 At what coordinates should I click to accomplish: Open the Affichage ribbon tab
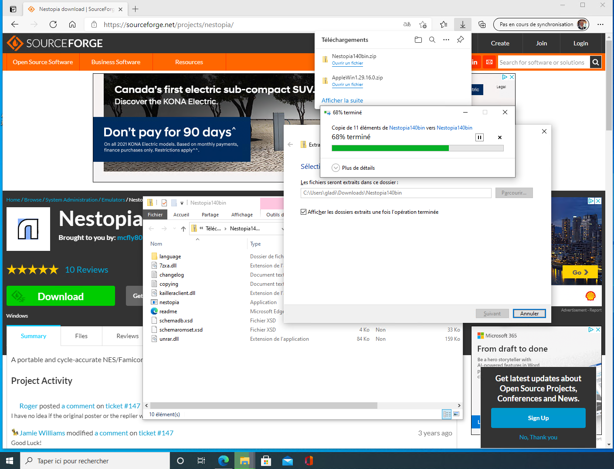click(x=242, y=215)
